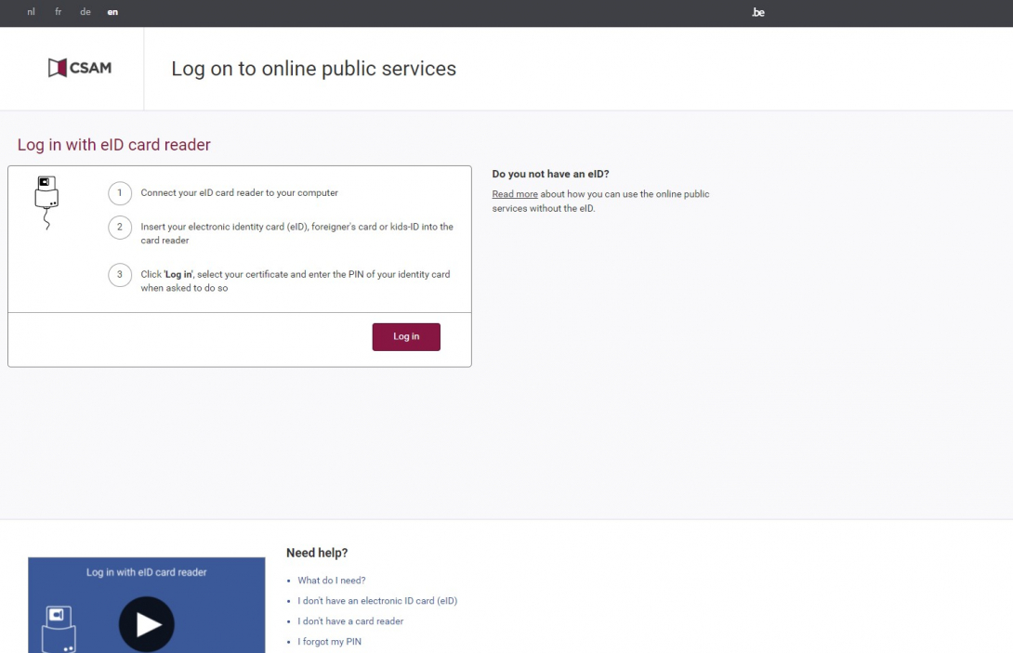Click the eID card reader illustration icon

point(46,201)
